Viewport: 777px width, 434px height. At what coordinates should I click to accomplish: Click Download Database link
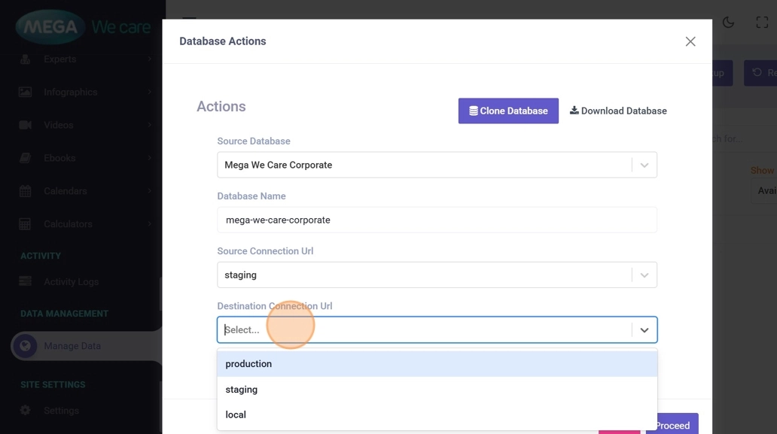[618, 111]
